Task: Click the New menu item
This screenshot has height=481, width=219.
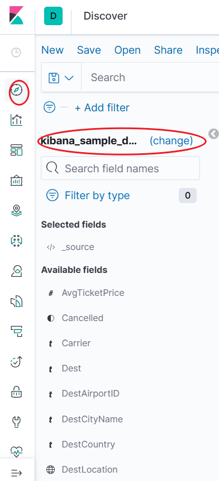Action: click(x=53, y=50)
